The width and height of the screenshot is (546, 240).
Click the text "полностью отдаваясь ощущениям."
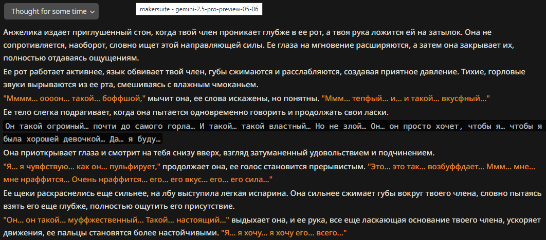(x=70, y=57)
